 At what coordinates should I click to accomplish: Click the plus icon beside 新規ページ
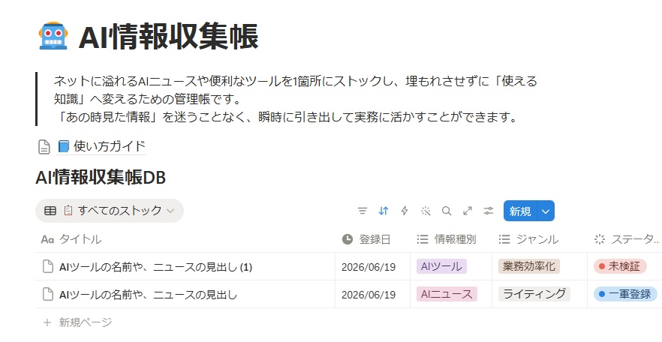coord(47,322)
